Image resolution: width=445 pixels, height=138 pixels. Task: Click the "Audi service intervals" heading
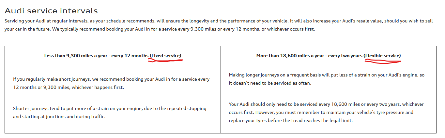tap(51, 11)
